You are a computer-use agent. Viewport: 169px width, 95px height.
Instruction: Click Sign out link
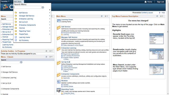160,2
